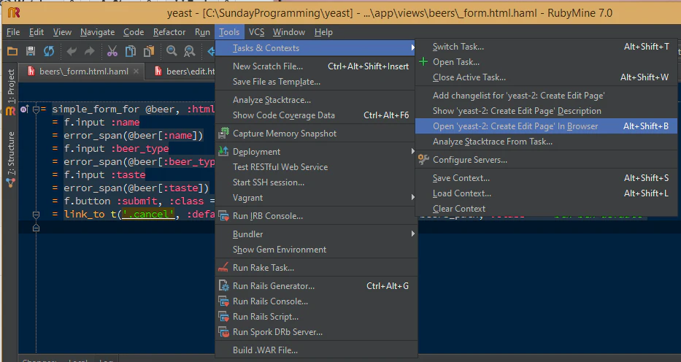Open the File menu
This screenshot has height=362, width=681.
13,32
